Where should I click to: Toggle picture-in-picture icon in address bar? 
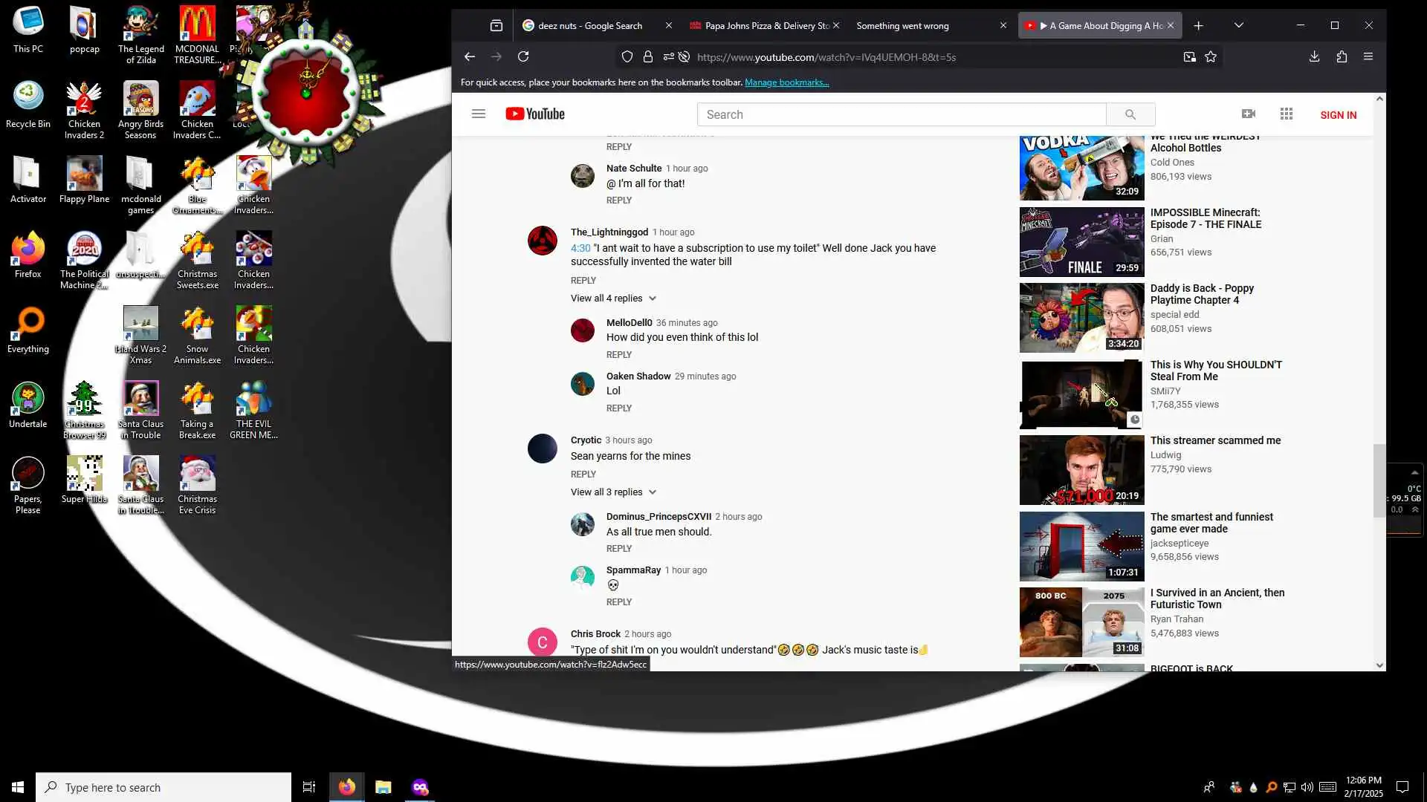(1189, 57)
